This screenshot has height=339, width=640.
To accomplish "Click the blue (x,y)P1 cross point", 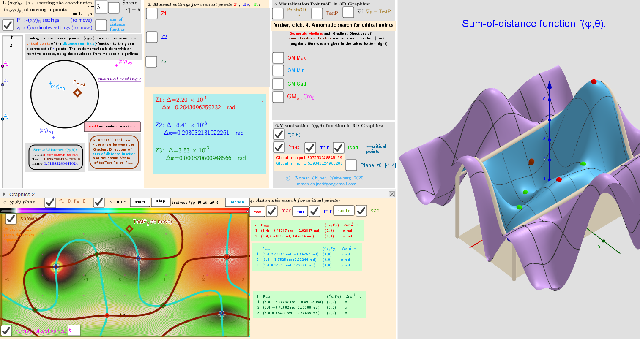I will [x=54, y=138].
